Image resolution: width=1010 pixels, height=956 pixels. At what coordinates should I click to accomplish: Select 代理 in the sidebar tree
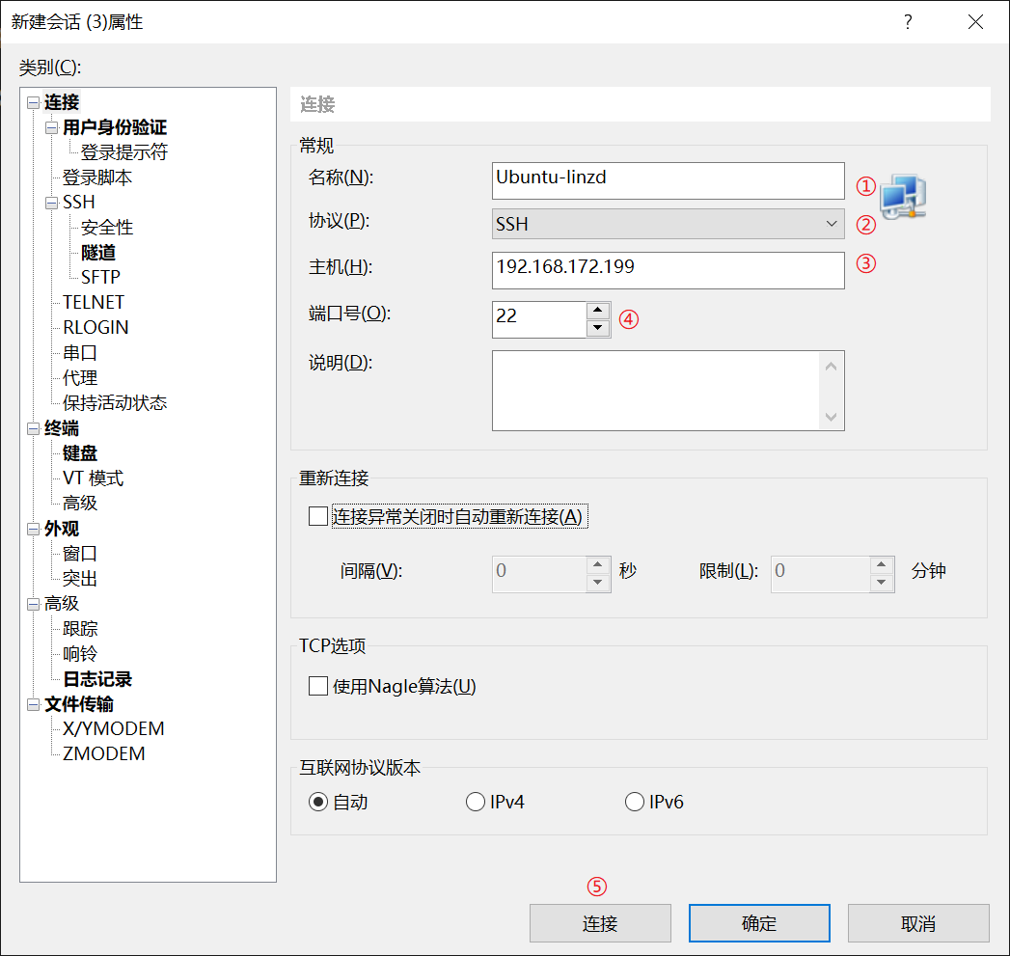tap(82, 377)
